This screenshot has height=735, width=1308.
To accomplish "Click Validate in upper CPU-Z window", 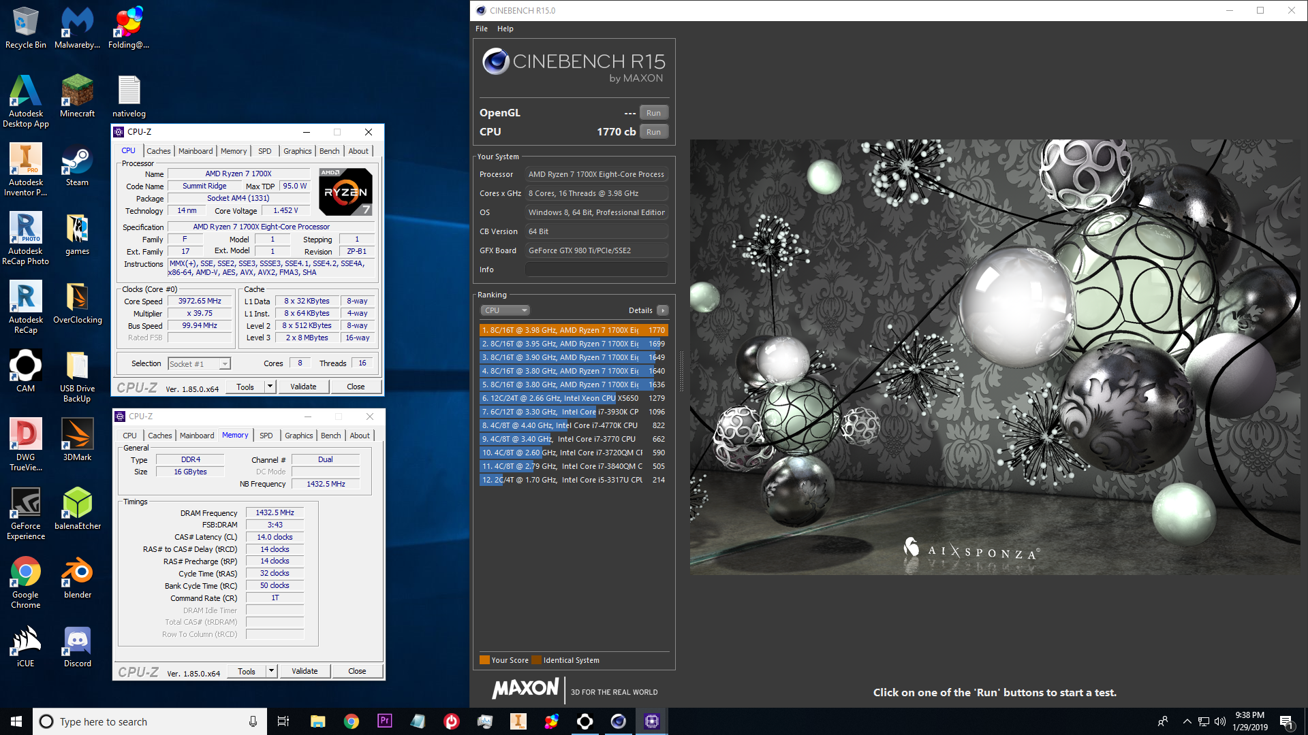I will (303, 387).
